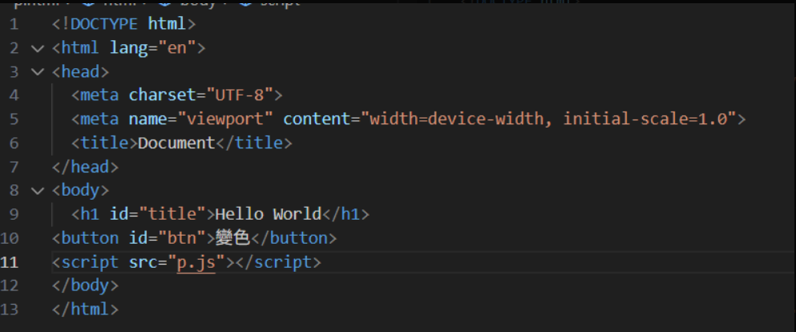Click the opening script tag name on line 11
796x332 pixels.
(90, 262)
